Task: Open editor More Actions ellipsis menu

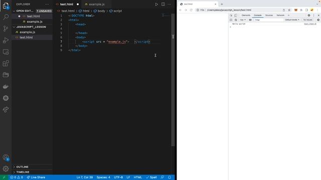Action: (170, 4)
